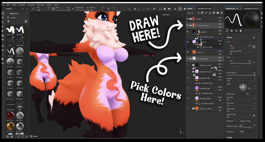Click the grid view icon in Assets

click(x=26, y=21)
